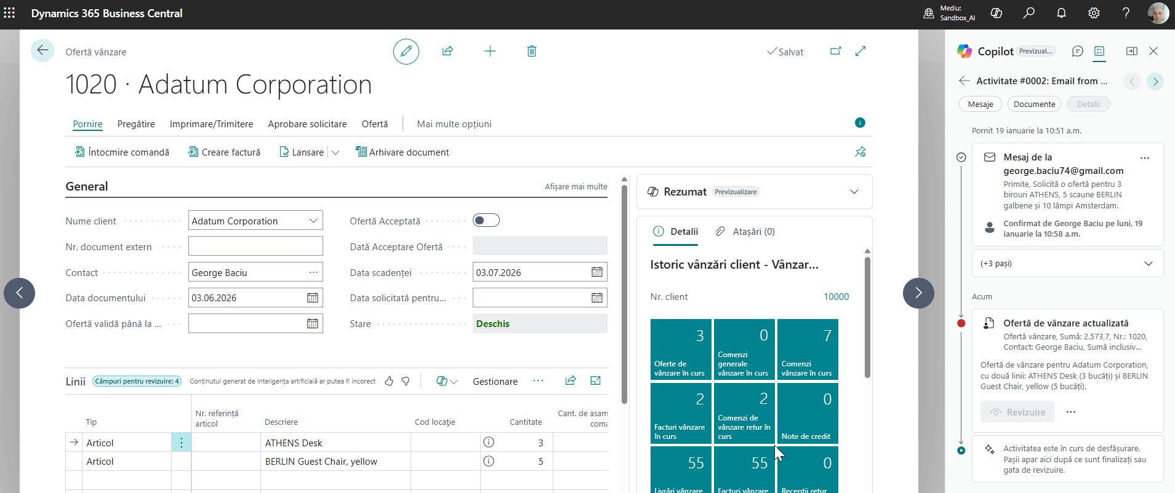Expand the +3 pași steps list
The image size is (1175, 493).
[x=1148, y=264]
